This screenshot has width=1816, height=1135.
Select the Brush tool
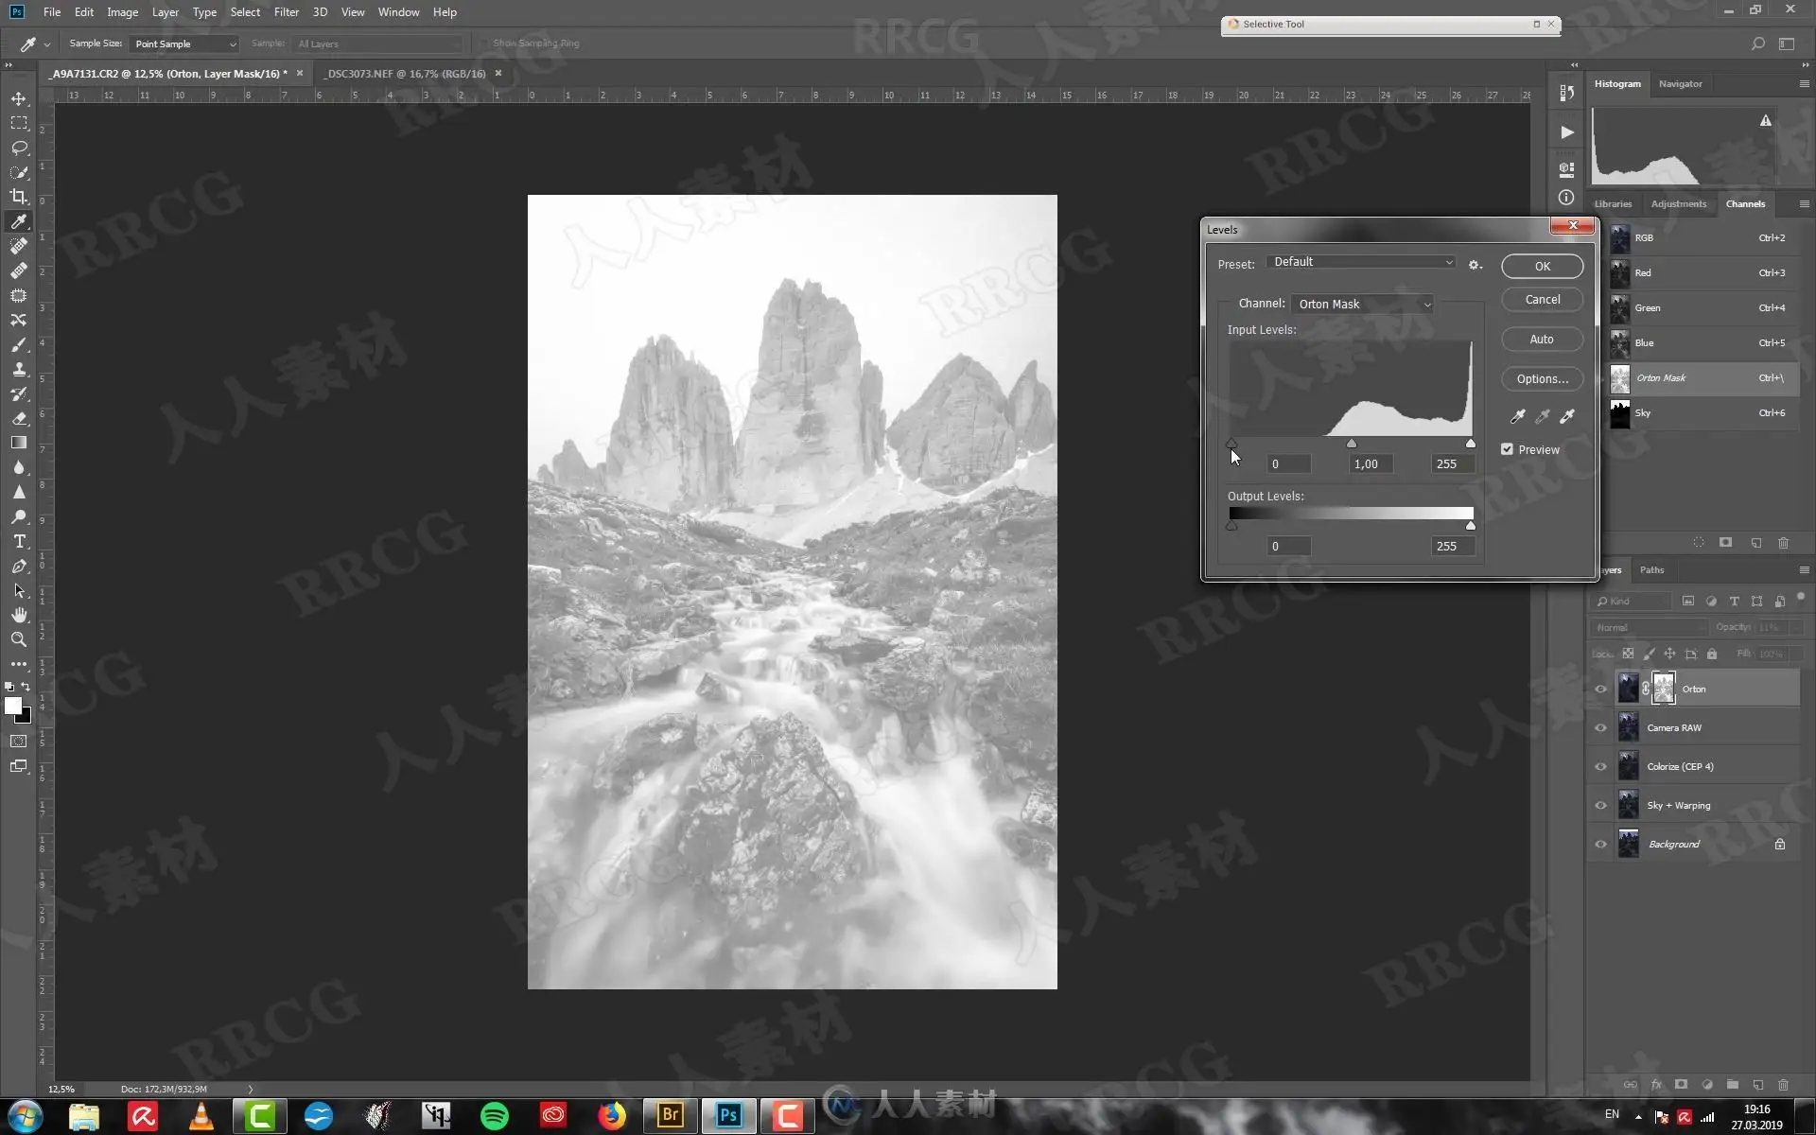19,344
